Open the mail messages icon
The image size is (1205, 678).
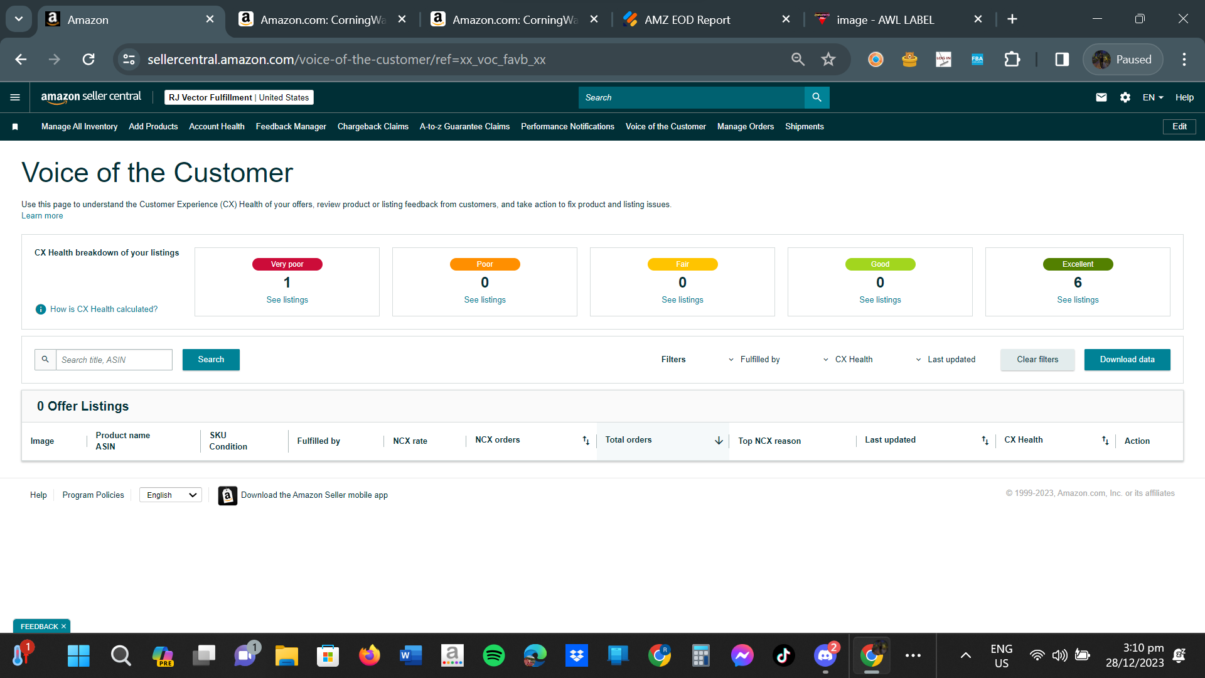[1101, 97]
